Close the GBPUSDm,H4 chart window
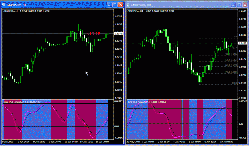This screenshot has width=249, height=146. point(245,5)
